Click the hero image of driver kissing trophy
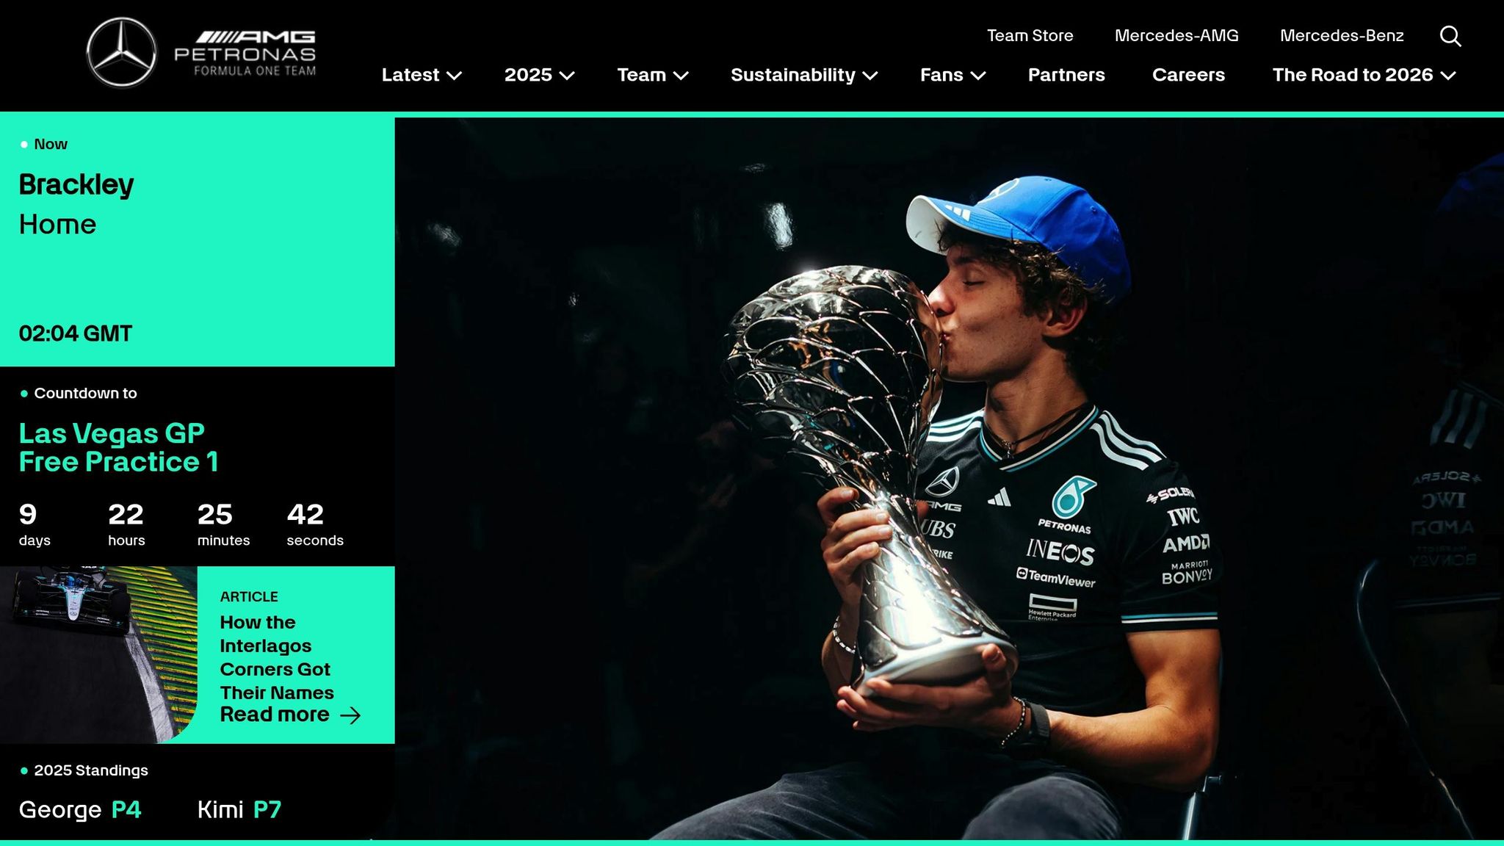1504x846 pixels. 949,478
